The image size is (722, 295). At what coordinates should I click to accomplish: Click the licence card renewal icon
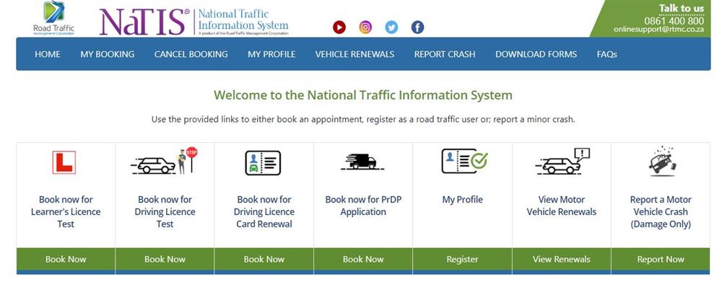tap(263, 163)
